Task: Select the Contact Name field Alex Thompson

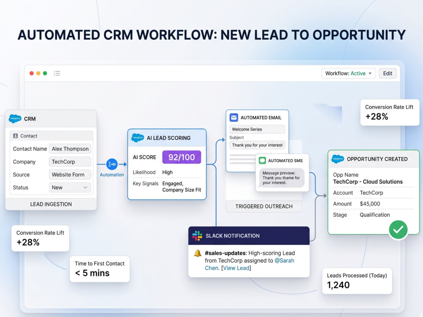Action: pos(70,149)
